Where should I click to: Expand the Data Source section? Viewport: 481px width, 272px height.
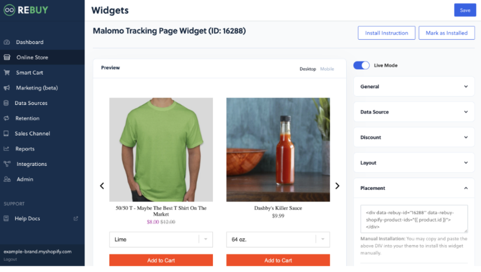click(414, 112)
